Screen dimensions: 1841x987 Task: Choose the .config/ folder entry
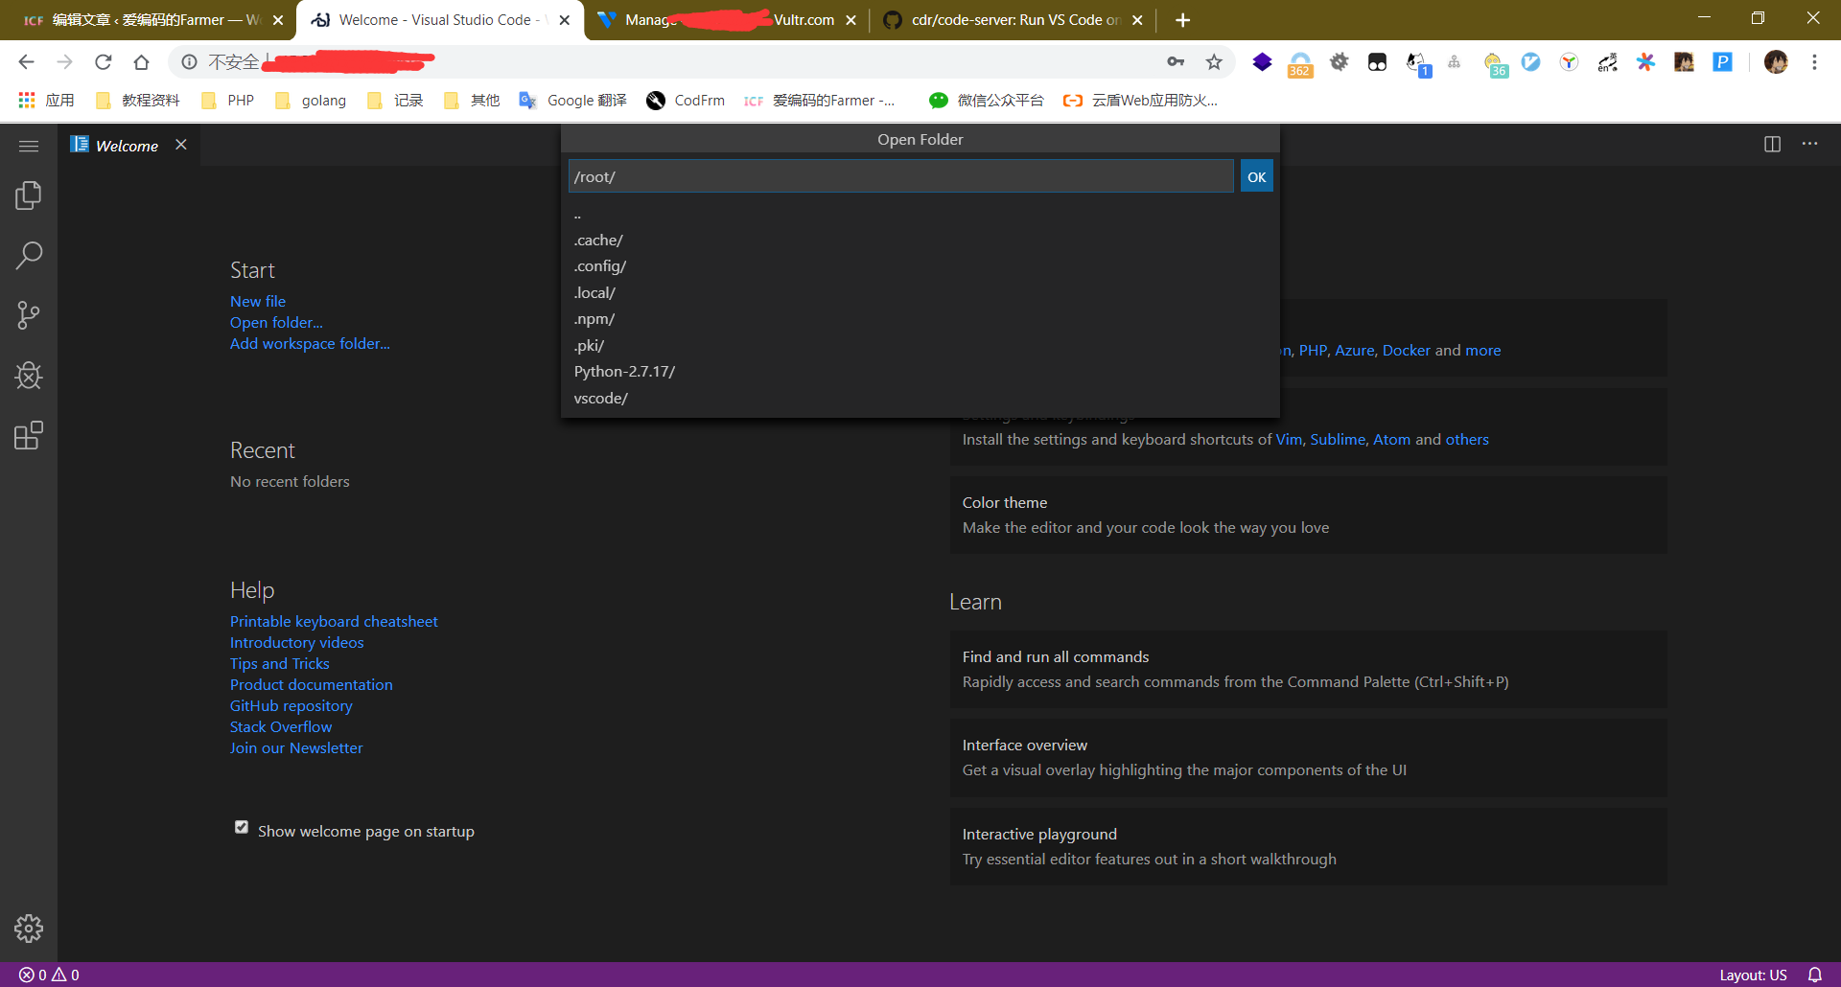[600, 266]
